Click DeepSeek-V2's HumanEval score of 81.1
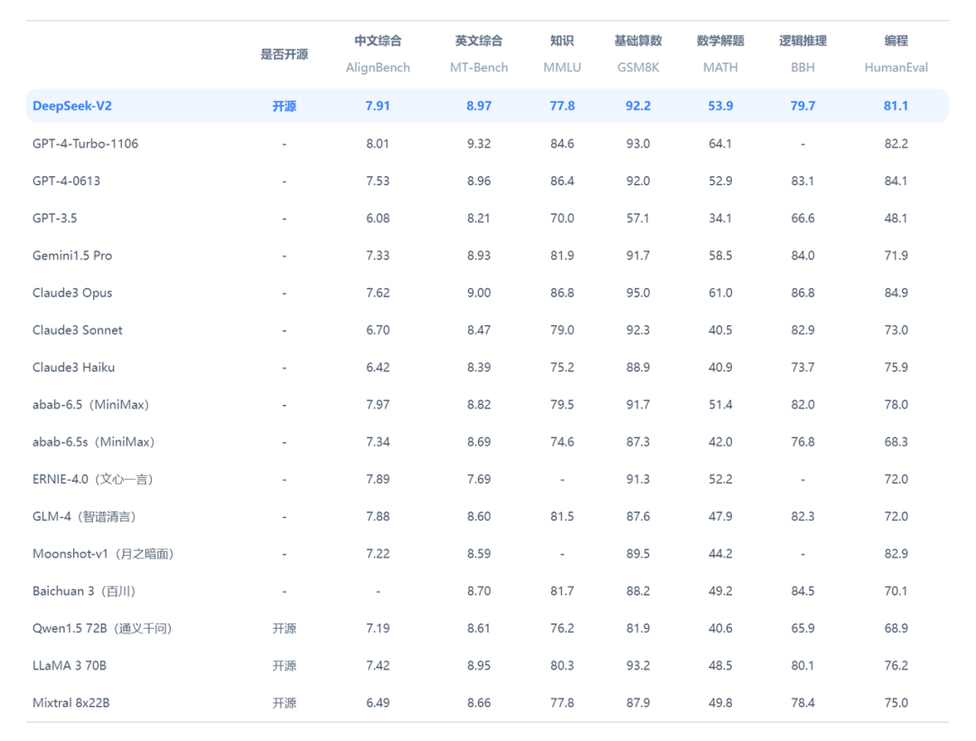Screen dimensions: 976x741 896,106
